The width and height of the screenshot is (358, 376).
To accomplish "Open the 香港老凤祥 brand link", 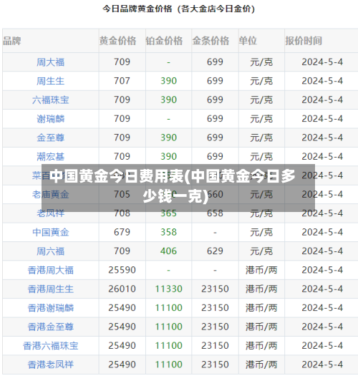I will click(50, 365).
